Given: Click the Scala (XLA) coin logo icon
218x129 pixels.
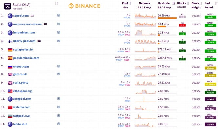Looking at the screenshot, I should click(8, 6).
